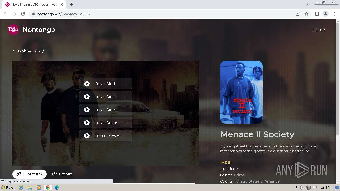The image size is (340, 191).
Task: Reload the current page
Action: (x=23, y=14)
